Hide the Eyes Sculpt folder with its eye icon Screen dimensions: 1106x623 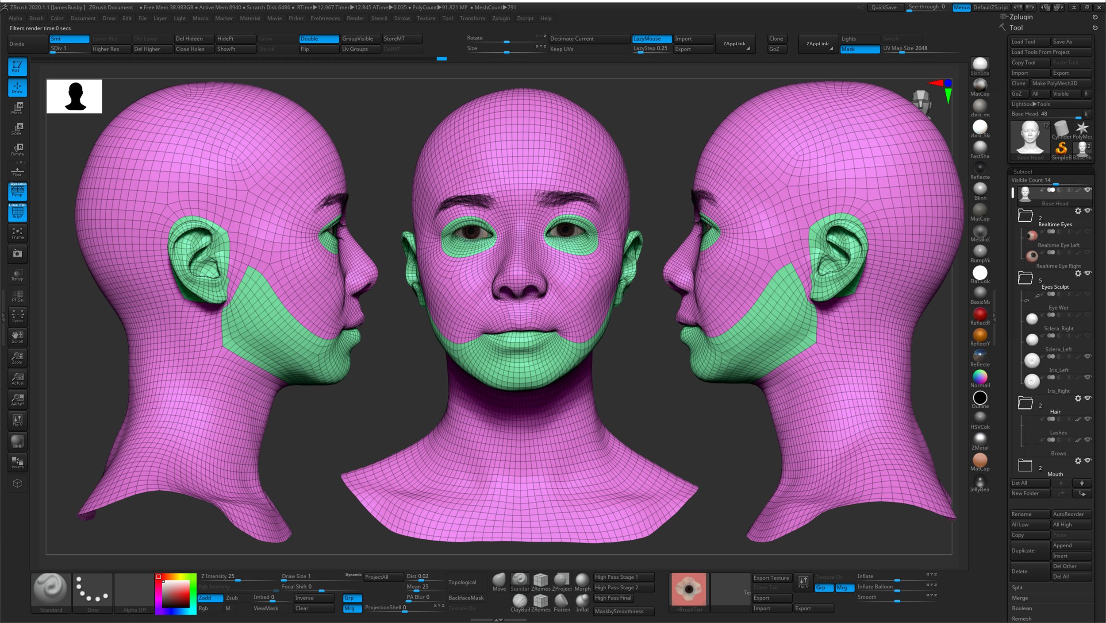pyautogui.click(x=1088, y=273)
